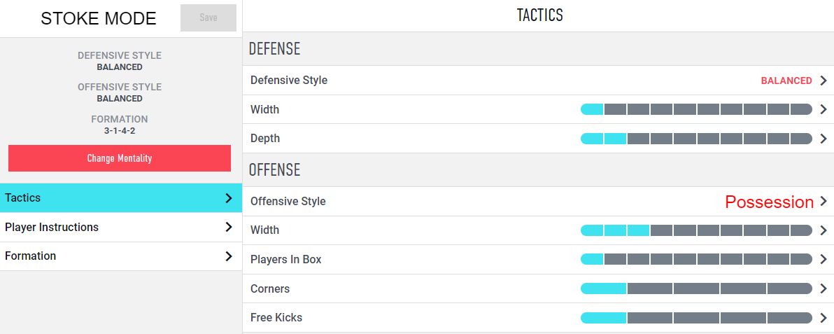The height and width of the screenshot is (334, 834).
Task: Open the Tactics section in sidebar
Action: pos(121,197)
